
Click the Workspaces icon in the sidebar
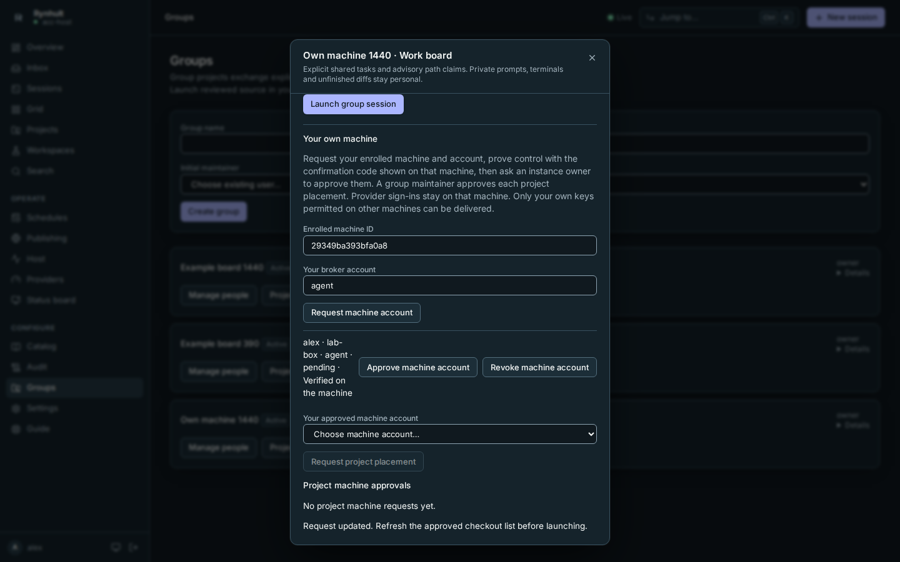click(16, 150)
